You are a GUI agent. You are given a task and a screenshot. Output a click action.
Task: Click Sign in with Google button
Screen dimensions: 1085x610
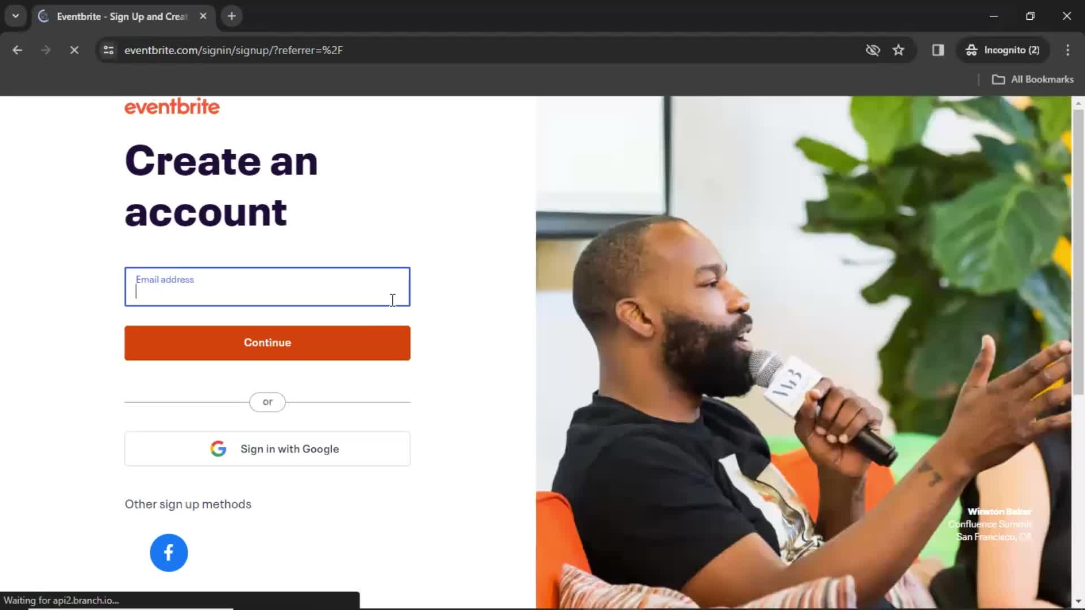267,448
